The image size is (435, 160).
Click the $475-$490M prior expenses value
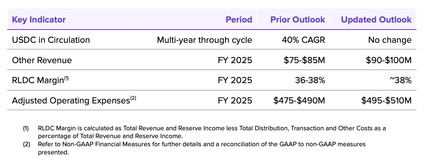[x=299, y=100]
